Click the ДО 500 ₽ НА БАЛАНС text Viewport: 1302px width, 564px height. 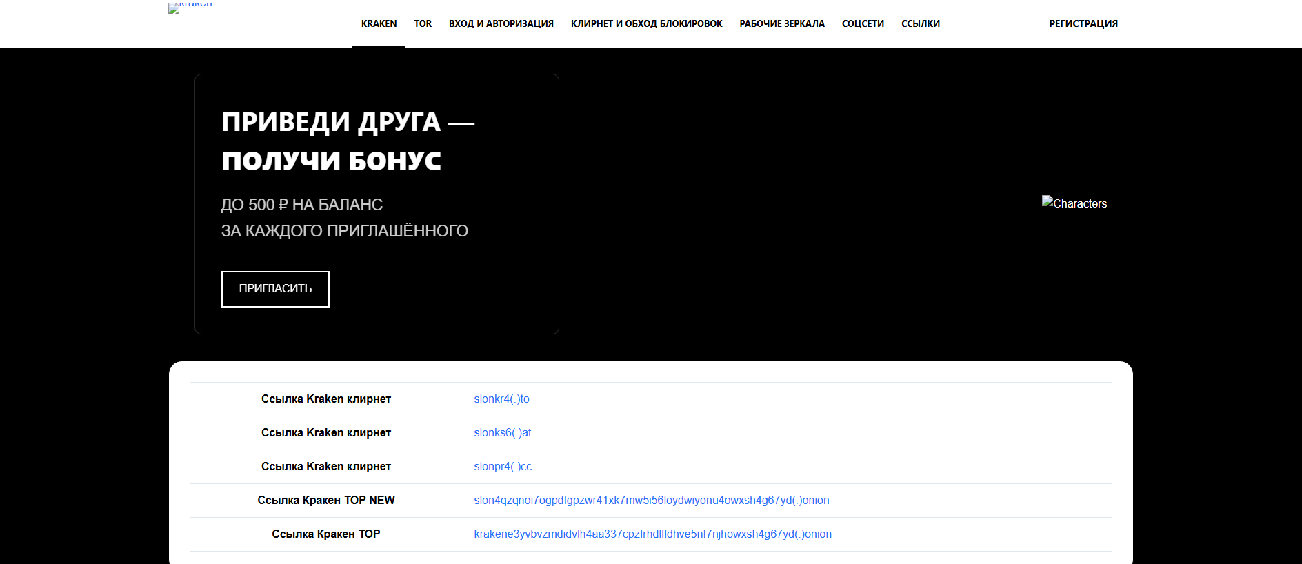click(x=301, y=205)
